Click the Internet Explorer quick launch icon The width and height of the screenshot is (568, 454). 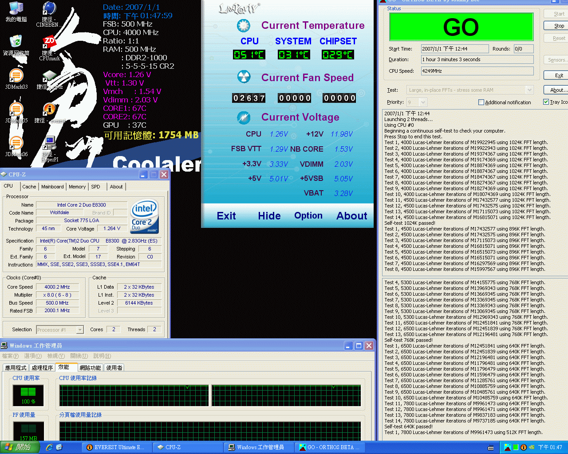click(x=49, y=447)
